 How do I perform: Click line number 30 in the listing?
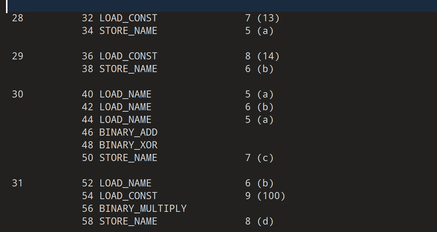pyautogui.click(x=18, y=94)
